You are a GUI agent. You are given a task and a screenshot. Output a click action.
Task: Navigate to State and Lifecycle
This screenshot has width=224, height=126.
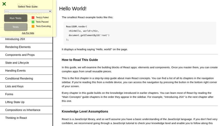(x=26, y=63)
